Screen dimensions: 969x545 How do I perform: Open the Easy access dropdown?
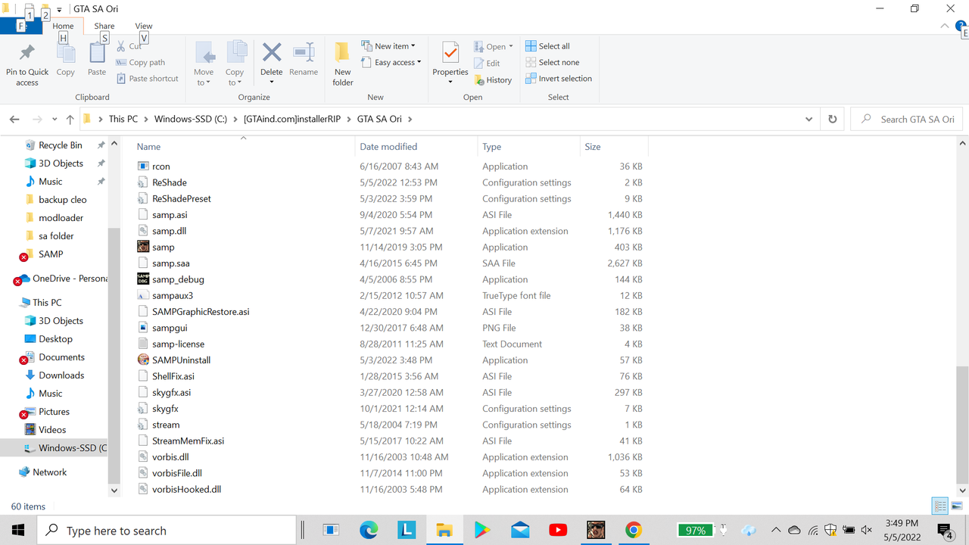(392, 63)
